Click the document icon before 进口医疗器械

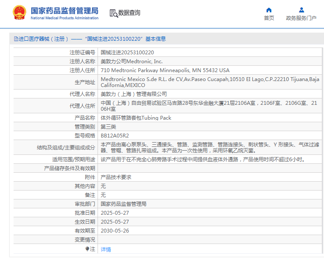tap(16, 39)
